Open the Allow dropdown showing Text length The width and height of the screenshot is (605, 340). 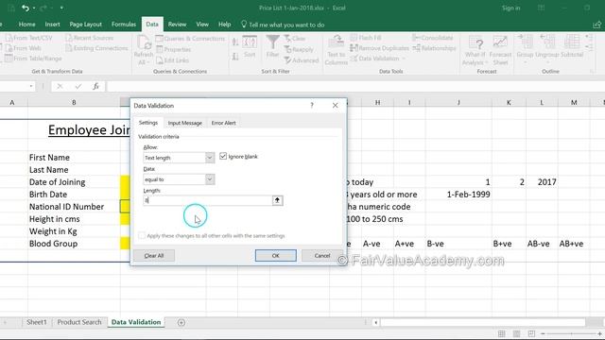tap(210, 158)
